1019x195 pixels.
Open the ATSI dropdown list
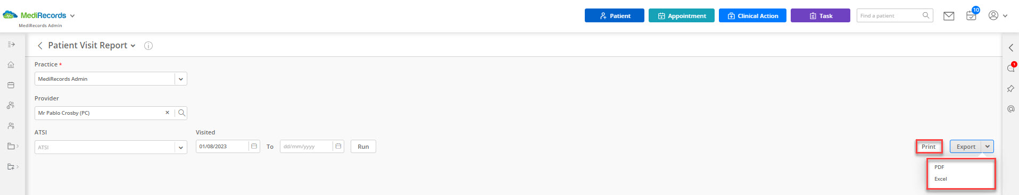click(181, 147)
